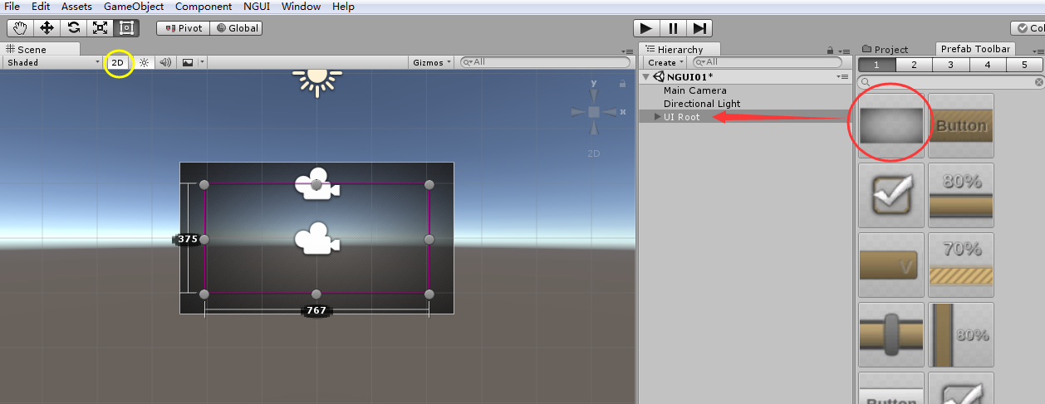The image size is (1045, 404).
Task: Open the Component menu
Action: [x=203, y=7]
